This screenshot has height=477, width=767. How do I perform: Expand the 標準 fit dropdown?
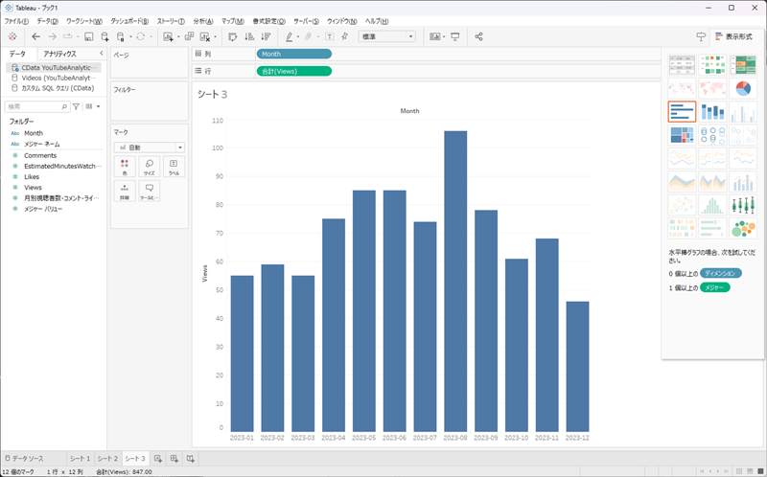click(x=386, y=36)
